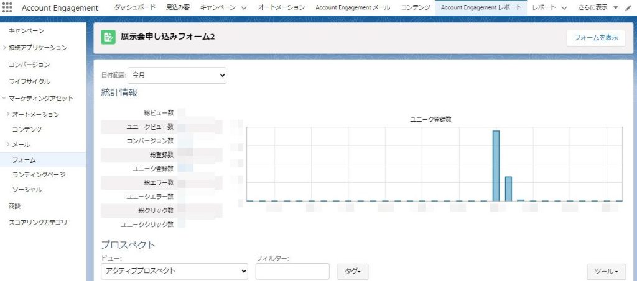Click the green form icon beside title
The height and width of the screenshot is (281, 637).
click(108, 37)
